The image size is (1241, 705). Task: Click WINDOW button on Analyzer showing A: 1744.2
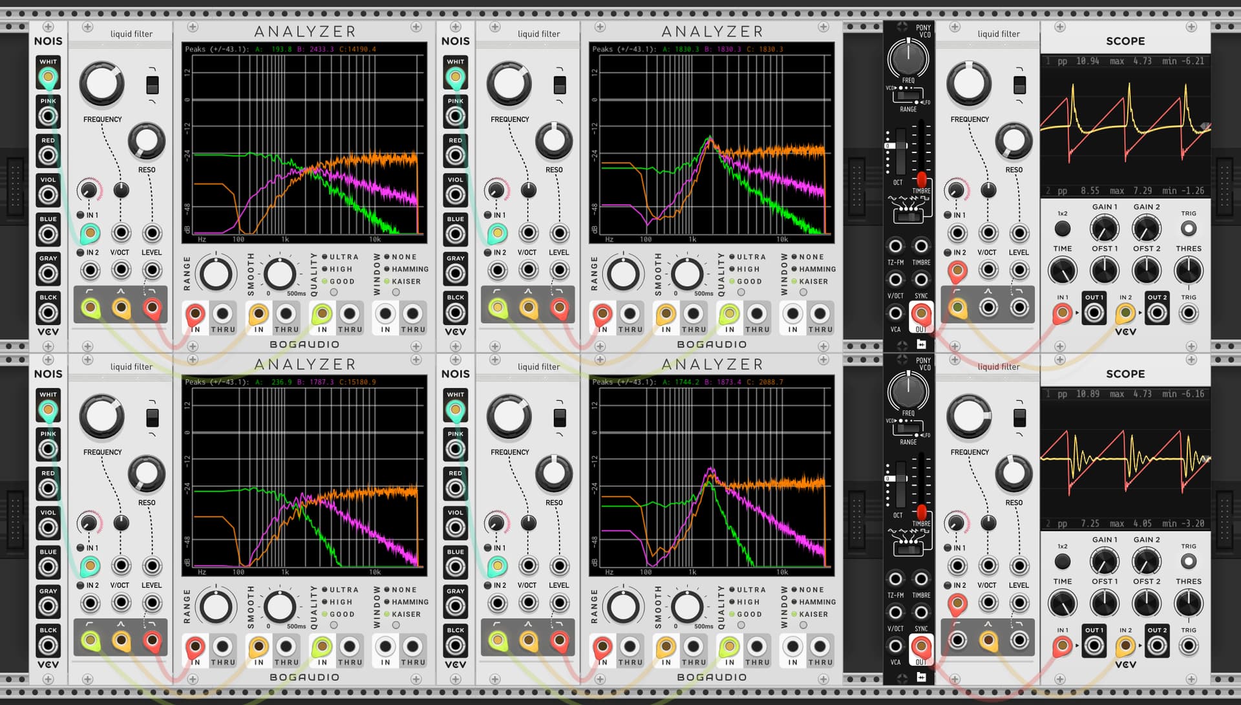coord(803,626)
